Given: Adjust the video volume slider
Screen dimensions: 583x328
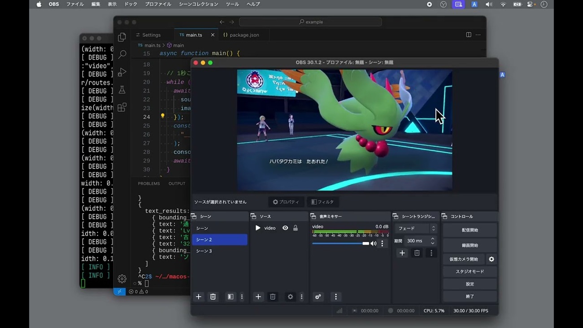Looking at the screenshot, I should pos(340,243).
